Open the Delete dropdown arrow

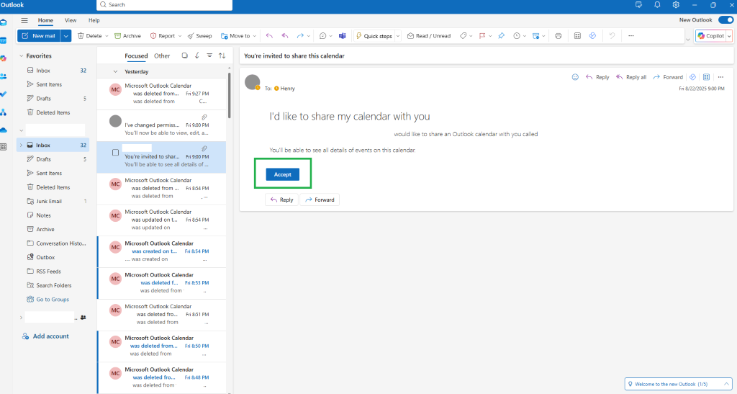107,36
